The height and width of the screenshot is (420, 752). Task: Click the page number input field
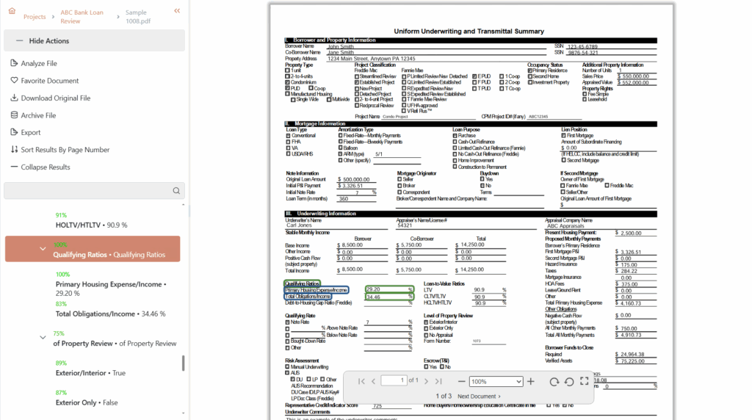[x=394, y=380]
